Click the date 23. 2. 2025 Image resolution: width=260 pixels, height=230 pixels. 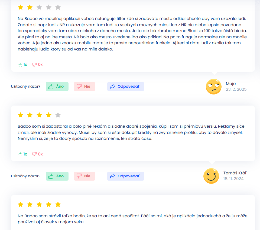[x=236, y=89]
